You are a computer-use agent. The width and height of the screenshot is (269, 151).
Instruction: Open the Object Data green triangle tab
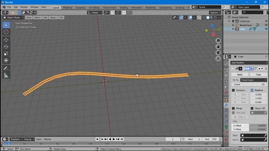coord(226,127)
